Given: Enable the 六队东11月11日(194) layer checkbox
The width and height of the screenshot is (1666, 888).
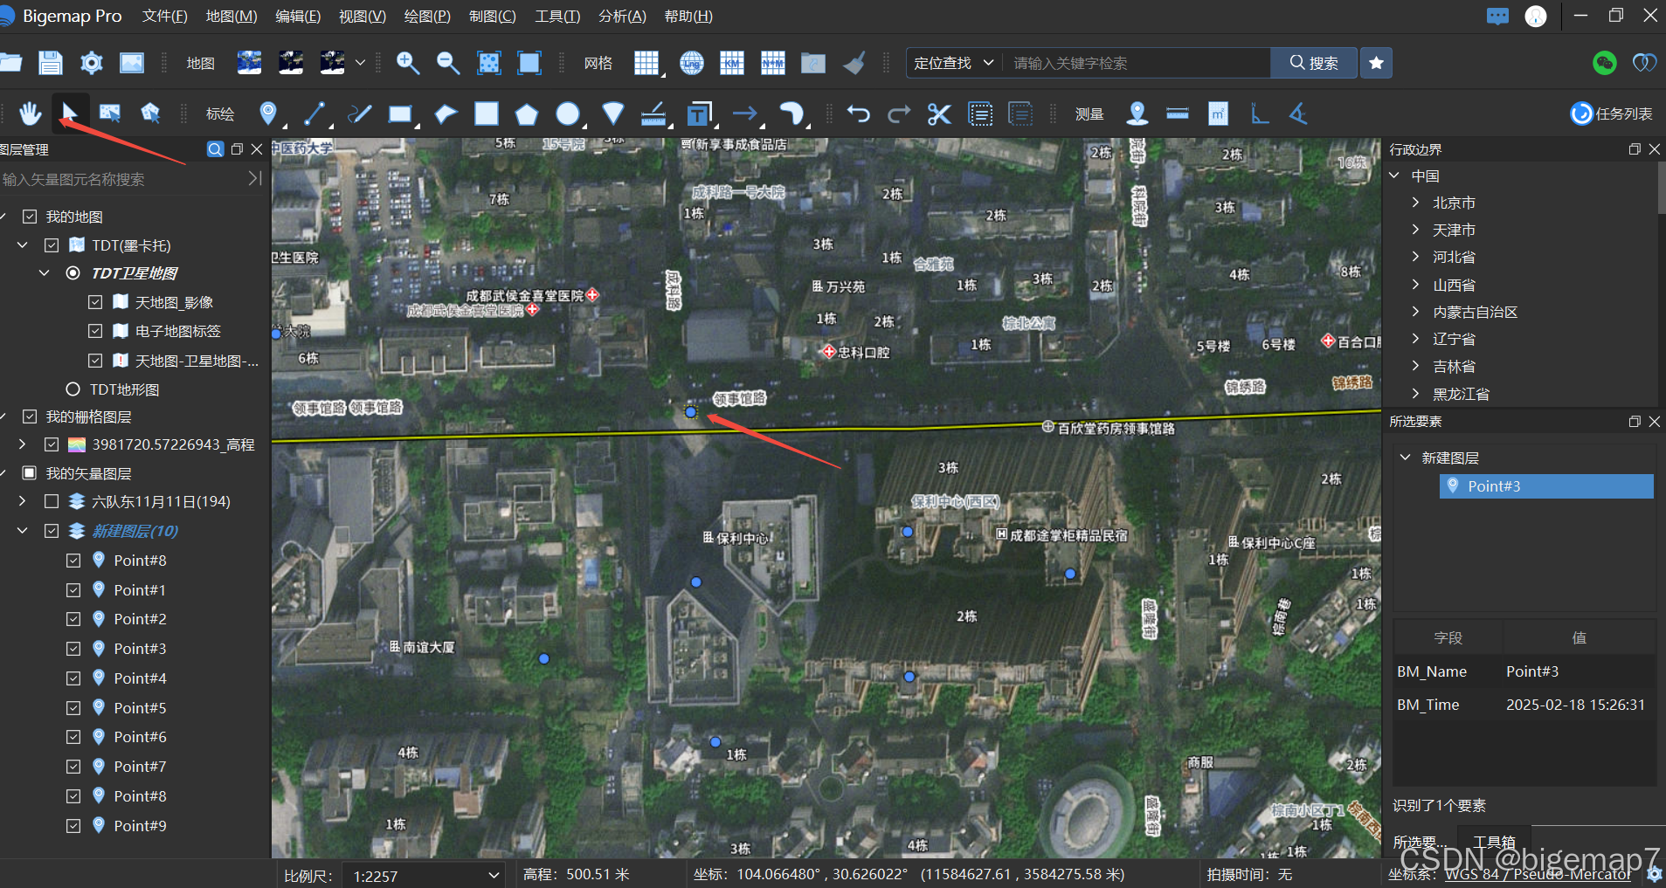Looking at the screenshot, I should (x=52, y=501).
